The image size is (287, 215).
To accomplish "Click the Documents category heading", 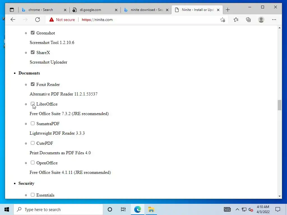I will [x=29, y=73].
